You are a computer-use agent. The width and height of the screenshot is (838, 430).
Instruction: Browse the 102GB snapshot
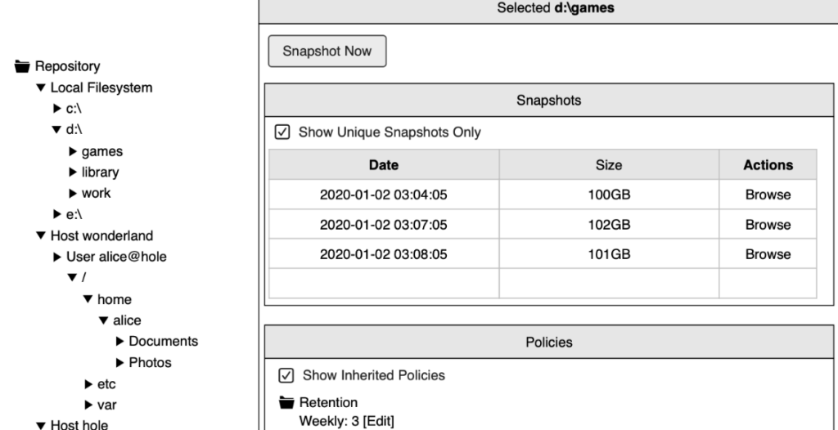768,225
